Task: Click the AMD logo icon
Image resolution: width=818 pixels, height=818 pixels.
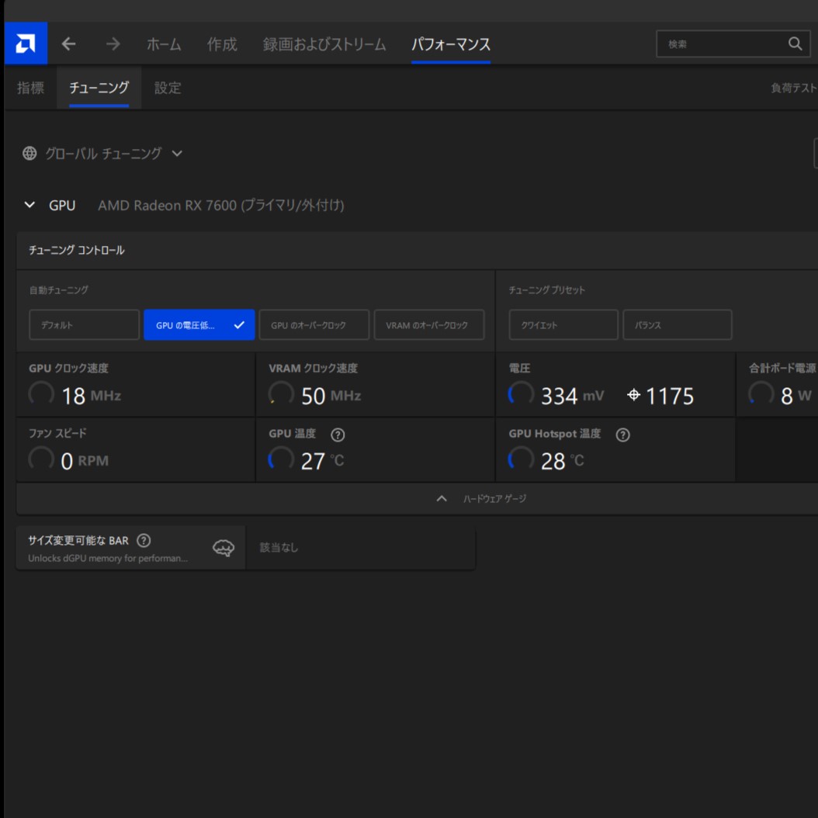Action: pos(26,43)
